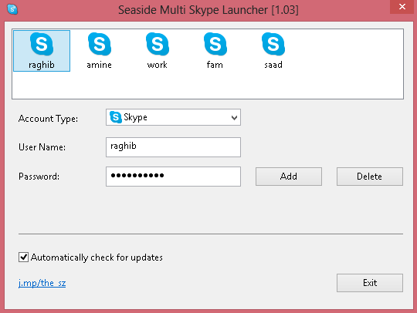This screenshot has width=417, height=313.
Task: Open the j.mp/the_sz link
Action: pyautogui.click(x=42, y=283)
